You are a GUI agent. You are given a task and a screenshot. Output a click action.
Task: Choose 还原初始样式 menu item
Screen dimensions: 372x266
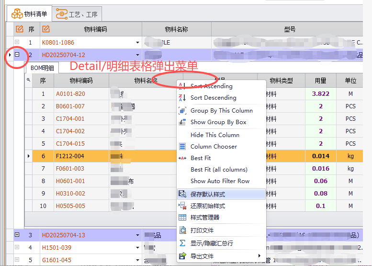tap(221, 206)
